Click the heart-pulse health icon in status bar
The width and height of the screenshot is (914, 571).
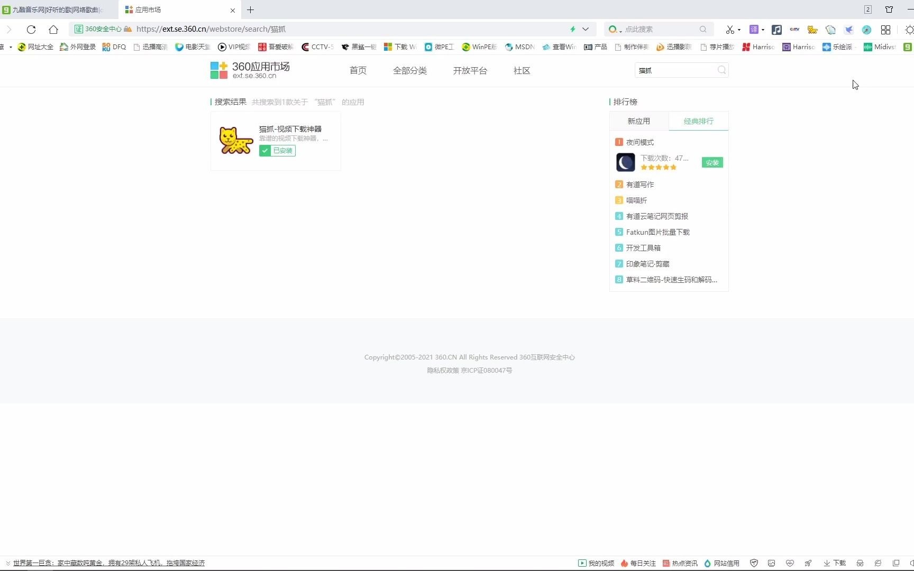pos(790,563)
